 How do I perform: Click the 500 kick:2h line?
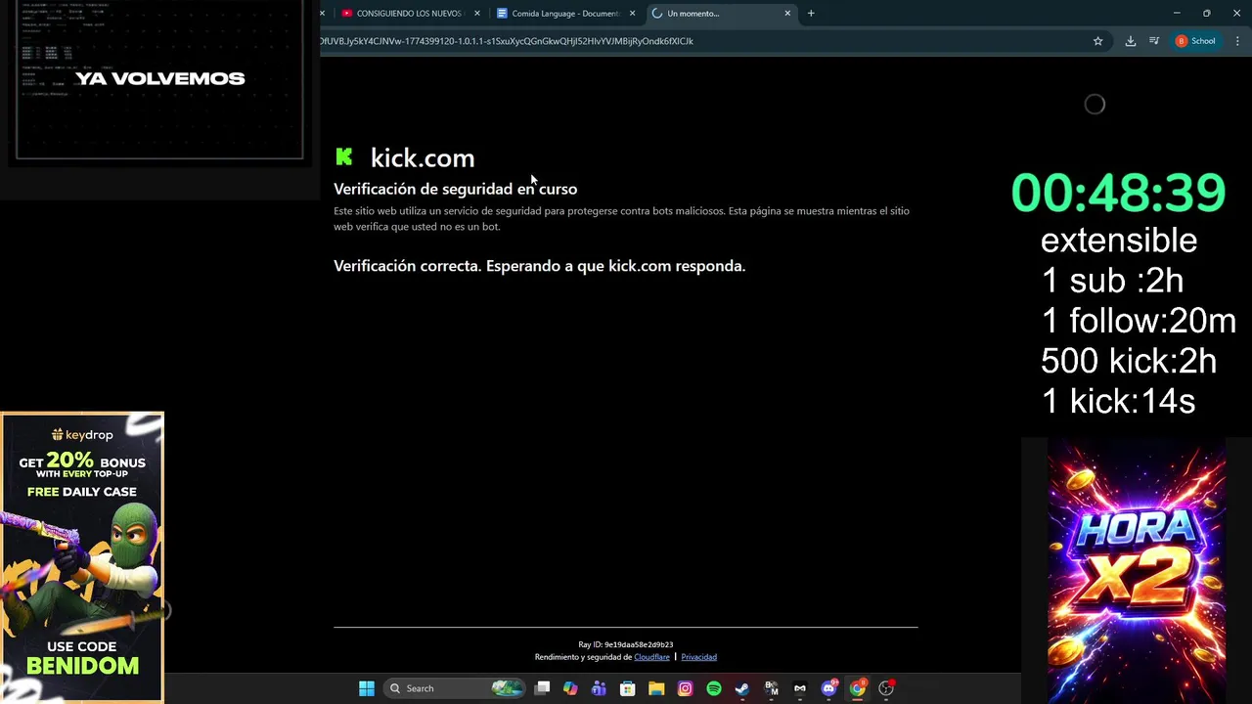1129,361
